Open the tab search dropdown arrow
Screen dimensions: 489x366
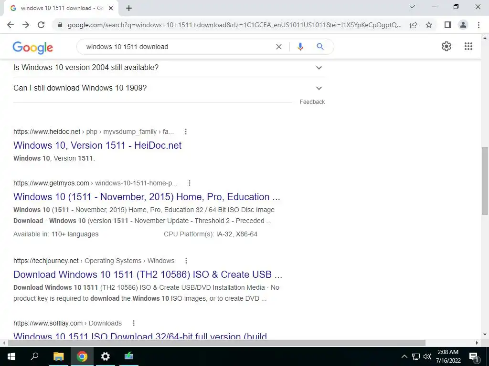[412, 7]
